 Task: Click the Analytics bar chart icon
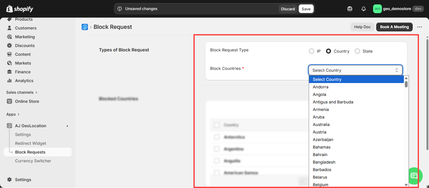[x=9, y=81]
